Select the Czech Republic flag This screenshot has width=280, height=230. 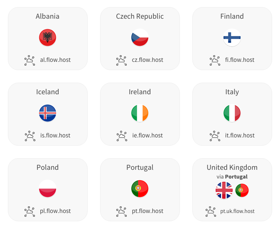pos(140,37)
